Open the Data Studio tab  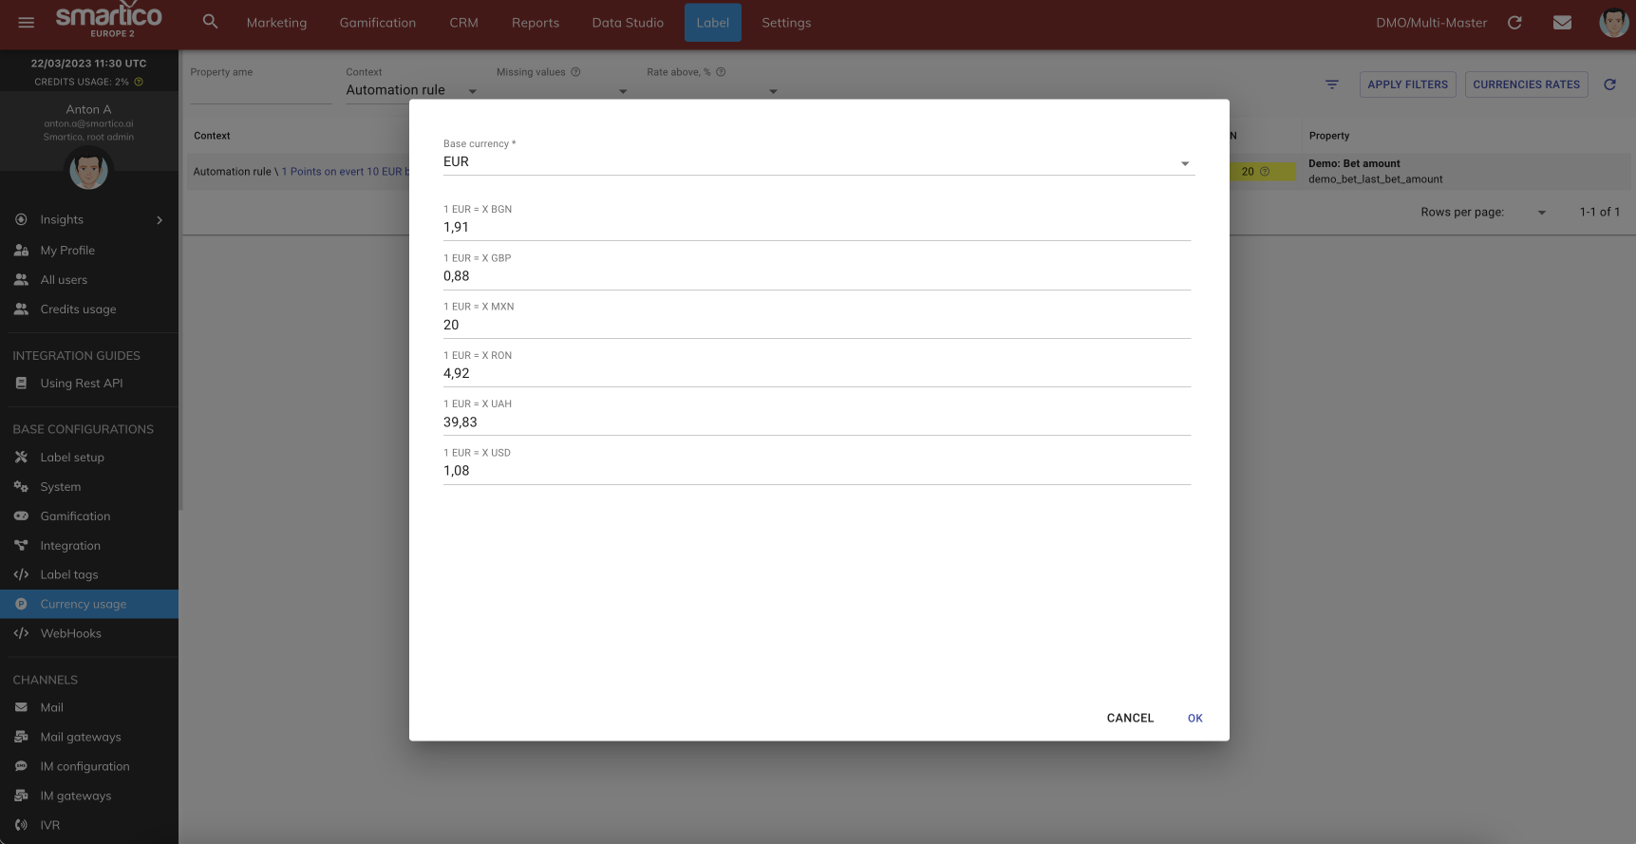point(628,23)
